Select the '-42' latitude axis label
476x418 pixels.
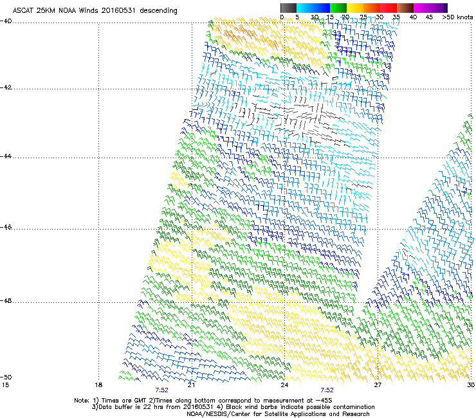(6, 87)
